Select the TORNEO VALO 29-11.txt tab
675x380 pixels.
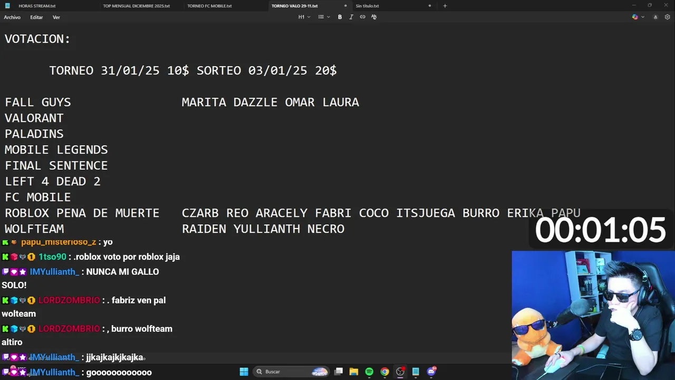click(294, 6)
